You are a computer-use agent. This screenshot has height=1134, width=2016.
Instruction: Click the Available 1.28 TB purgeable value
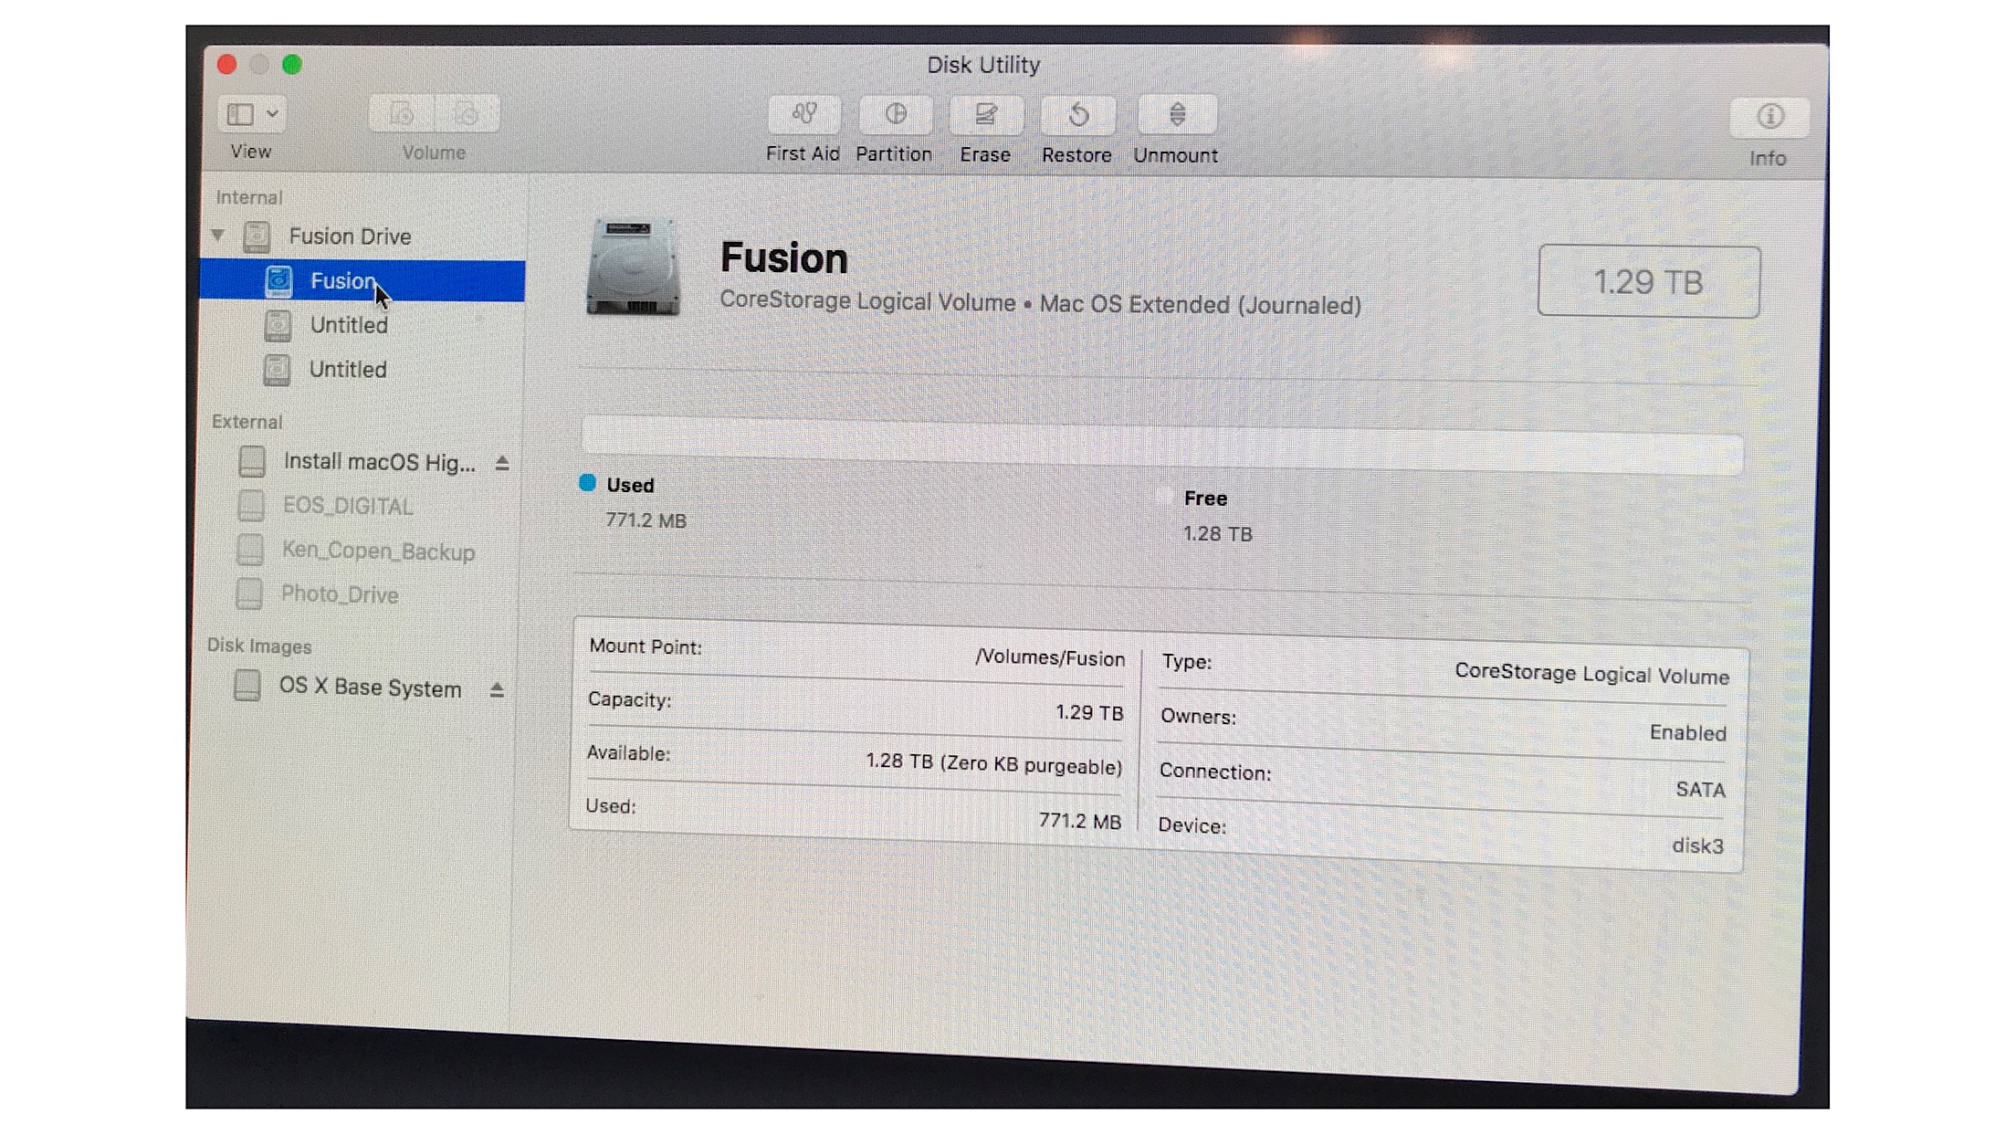coord(993,763)
